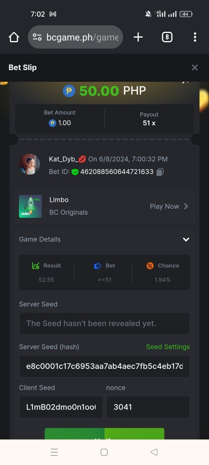This screenshot has width=209, height=465.
Task: Tap the site info icon in address bar
Action: point(37,37)
